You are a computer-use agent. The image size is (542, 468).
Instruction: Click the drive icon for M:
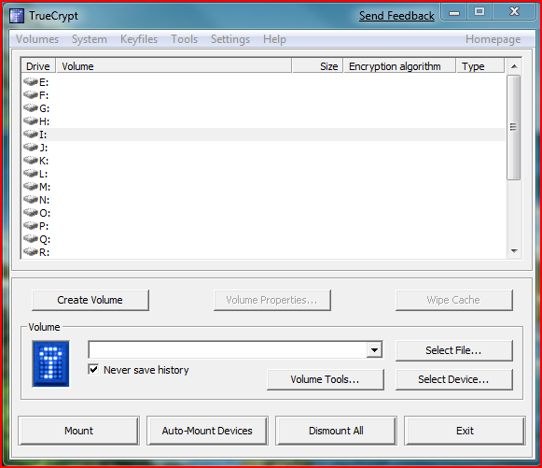tap(31, 187)
